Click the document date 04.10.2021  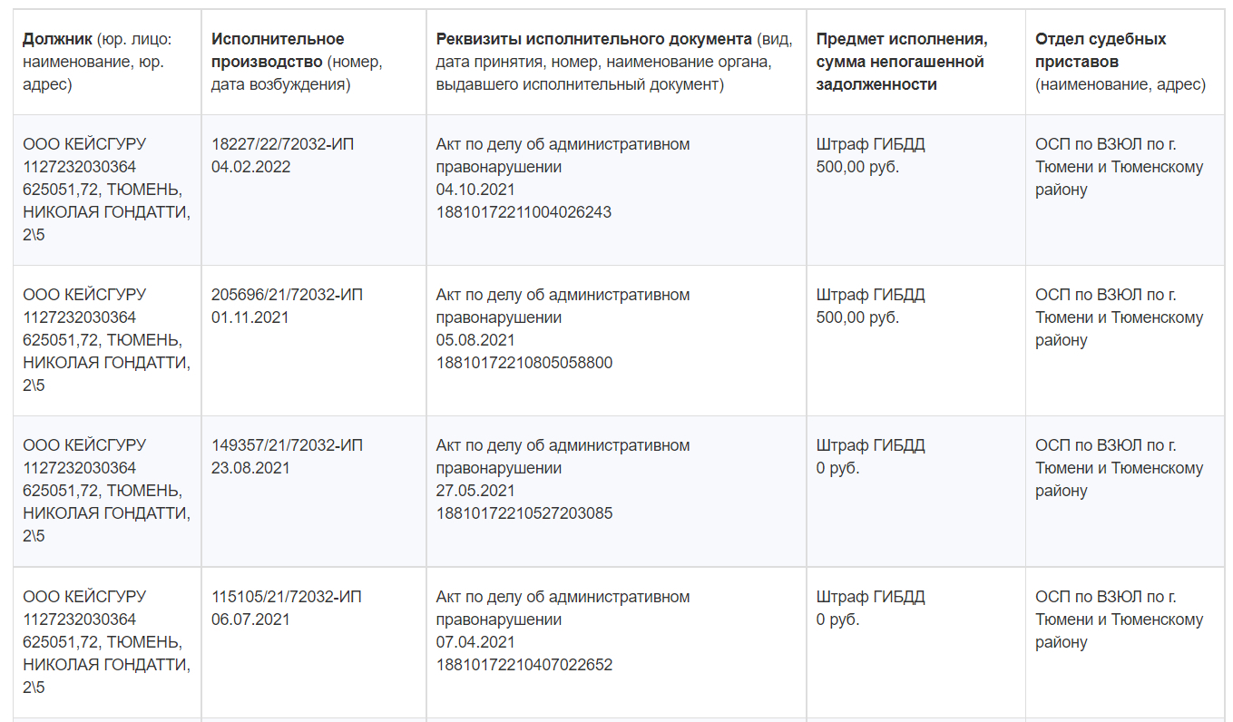[475, 190]
